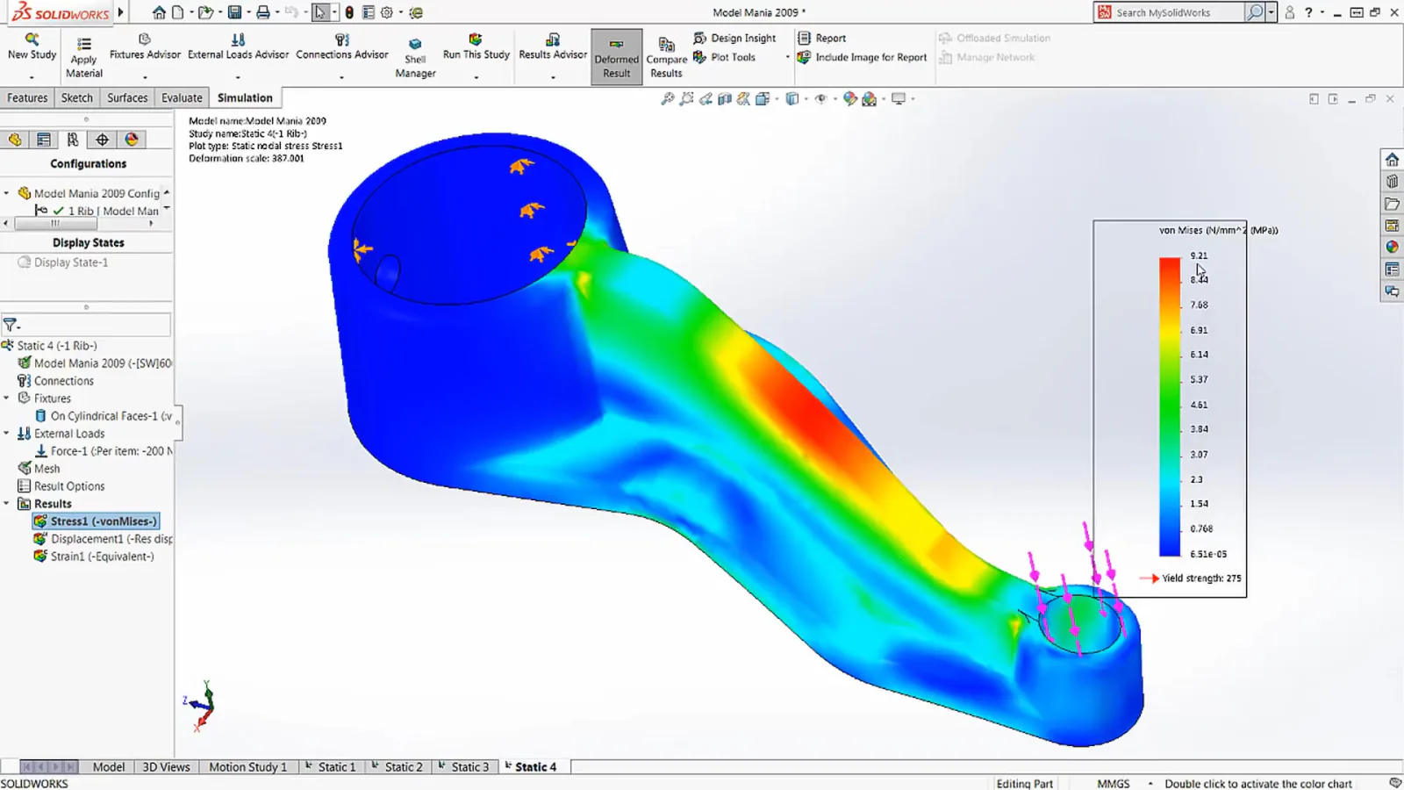Select Displacement1 result plot
The height and width of the screenshot is (790, 1404).
point(103,539)
